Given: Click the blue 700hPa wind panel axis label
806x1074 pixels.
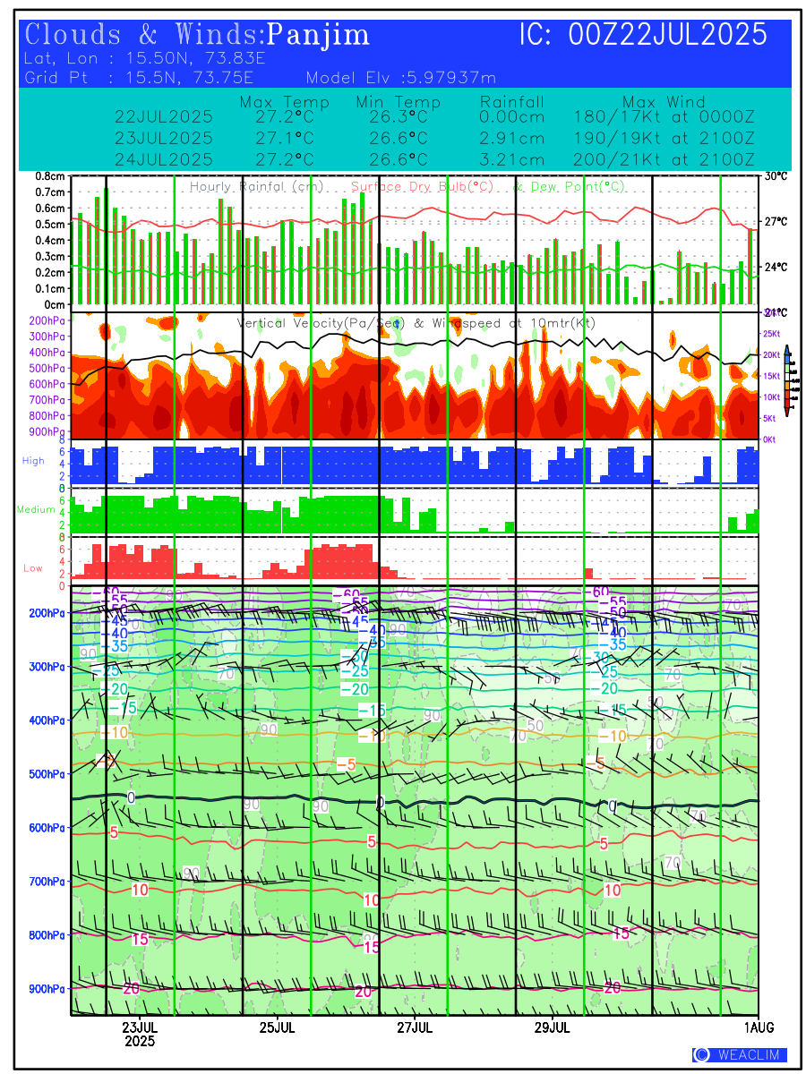Looking at the screenshot, I should pos(48,882).
